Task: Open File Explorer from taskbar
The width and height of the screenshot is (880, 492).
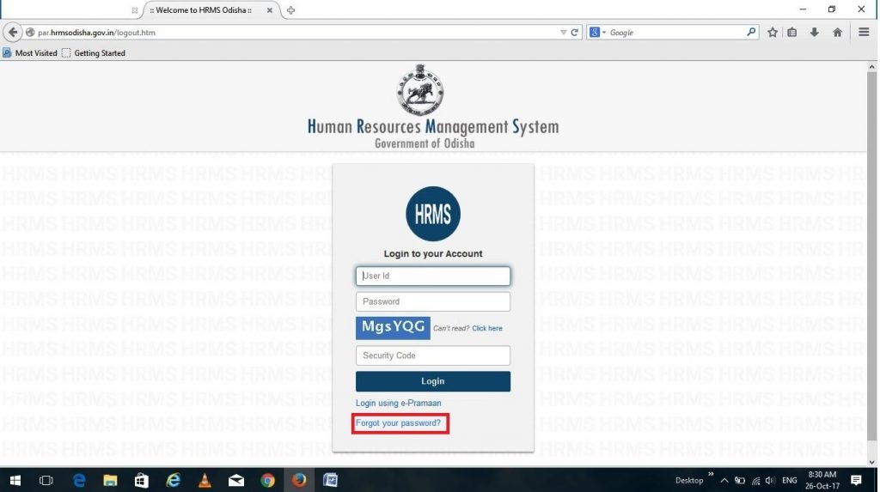Action: [110, 480]
